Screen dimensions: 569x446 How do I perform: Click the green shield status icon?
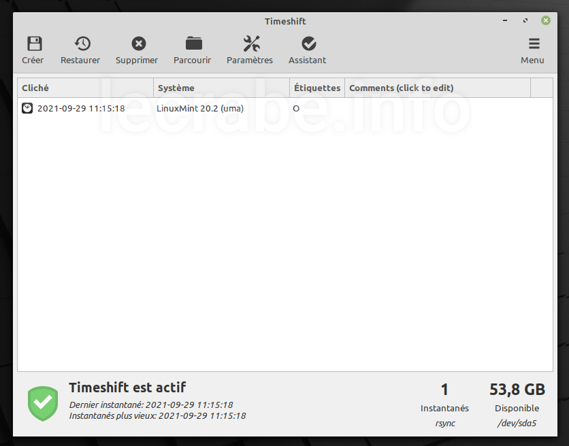[x=43, y=404]
